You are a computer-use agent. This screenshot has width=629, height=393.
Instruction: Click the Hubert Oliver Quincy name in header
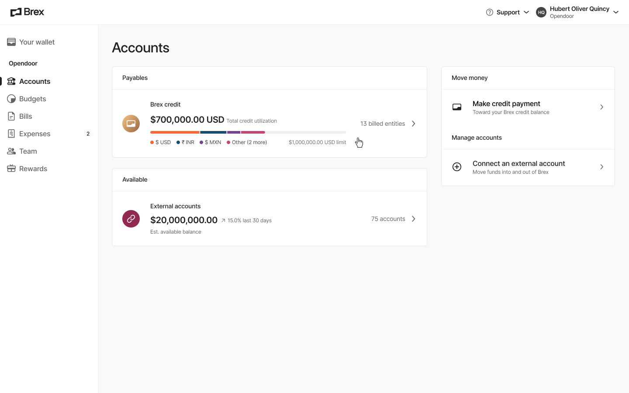pos(580,9)
